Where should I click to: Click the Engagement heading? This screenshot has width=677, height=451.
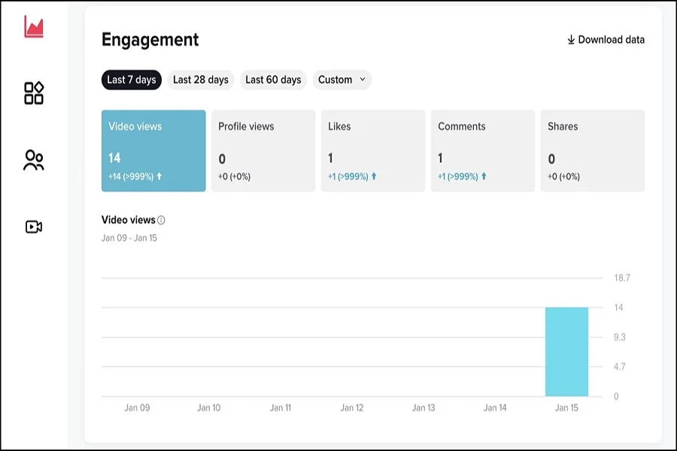coord(150,40)
